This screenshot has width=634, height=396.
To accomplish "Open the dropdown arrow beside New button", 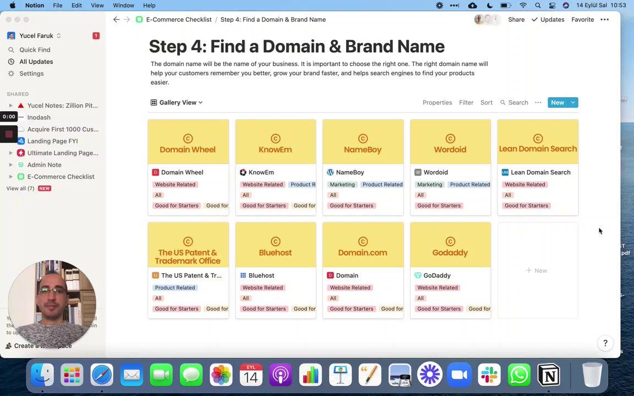I will [573, 103].
